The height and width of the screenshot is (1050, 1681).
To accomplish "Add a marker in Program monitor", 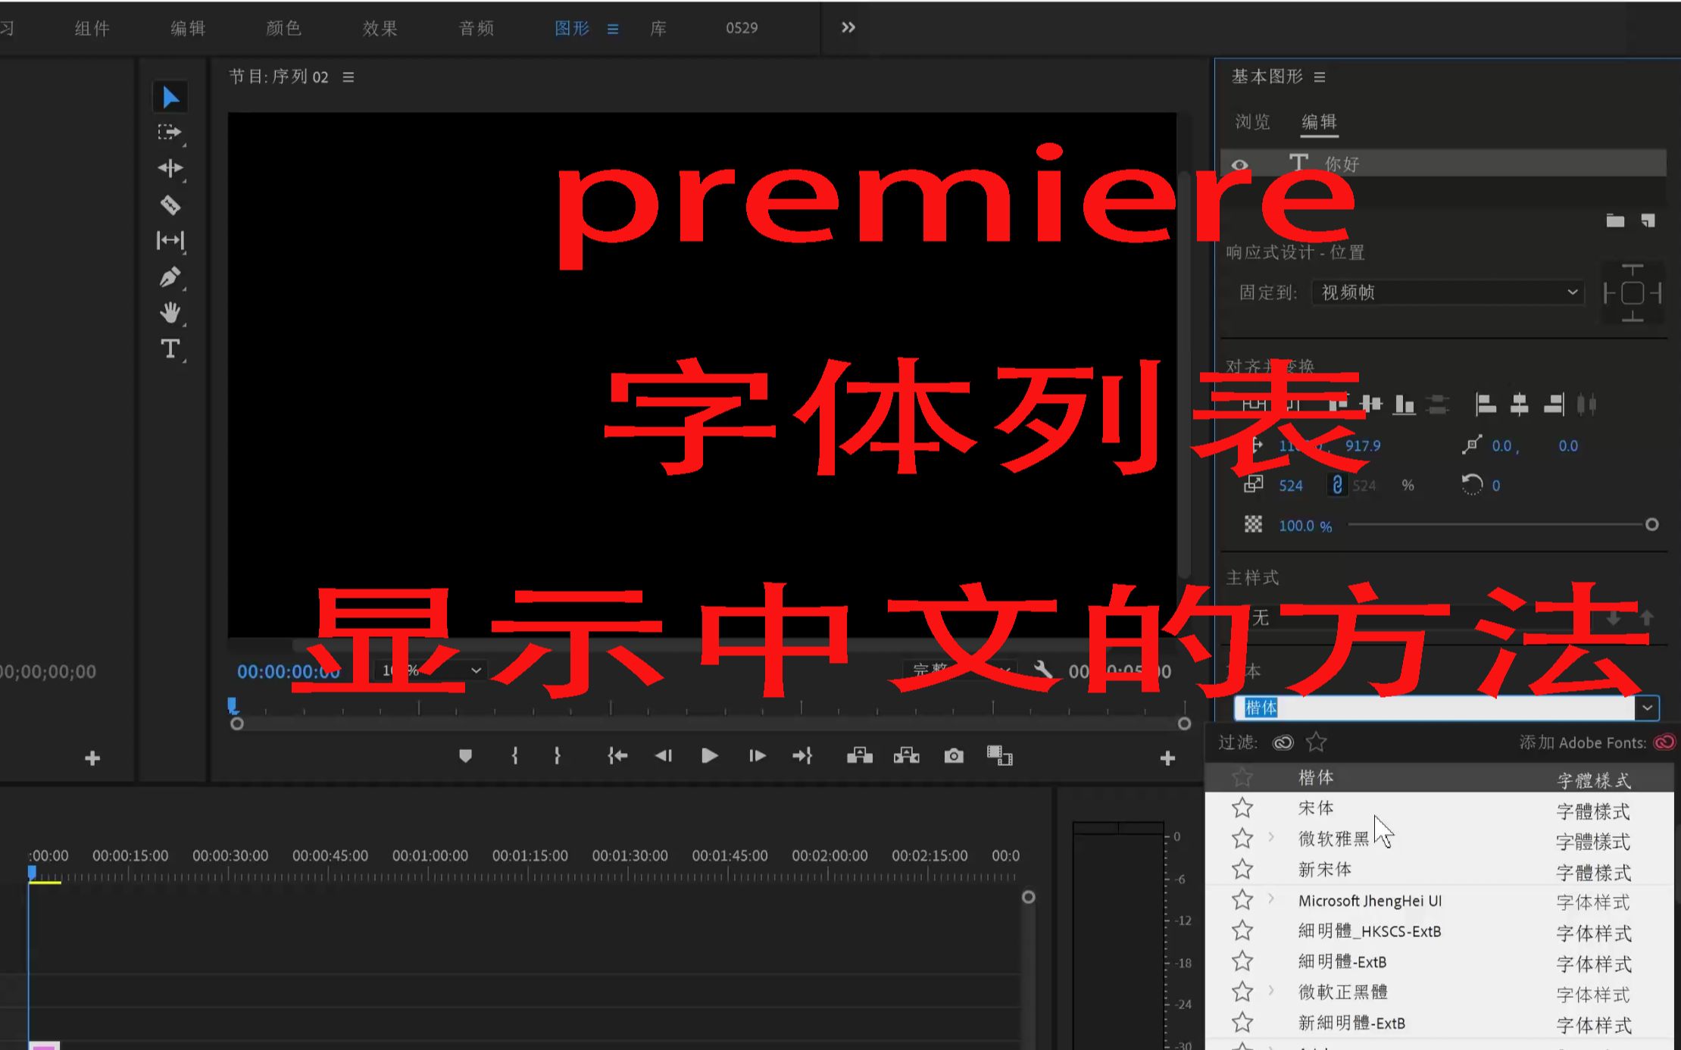I will point(465,755).
